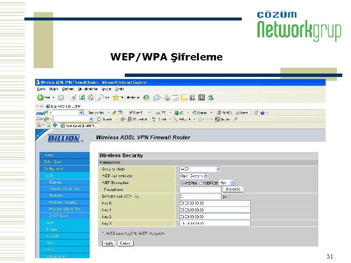Click the grey Forward arrow button
Viewport: 351px width, 263px height.
pyautogui.click(x=60, y=97)
